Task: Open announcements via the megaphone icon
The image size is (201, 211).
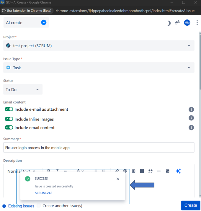Action: click(177, 23)
